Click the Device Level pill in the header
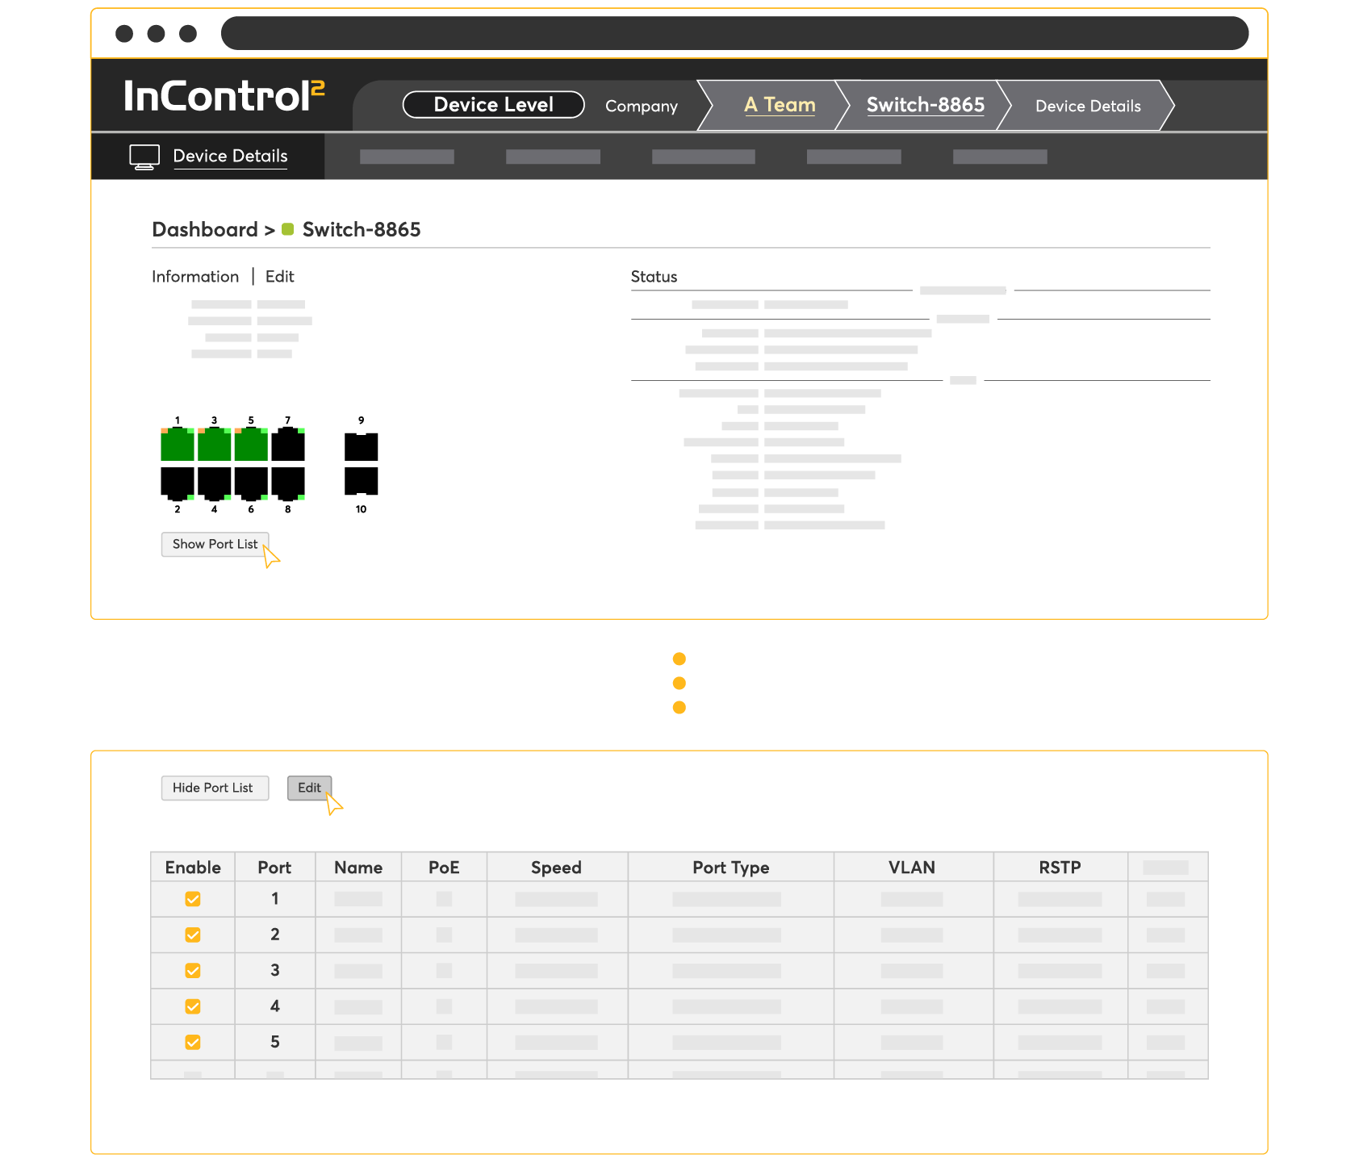 (493, 105)
